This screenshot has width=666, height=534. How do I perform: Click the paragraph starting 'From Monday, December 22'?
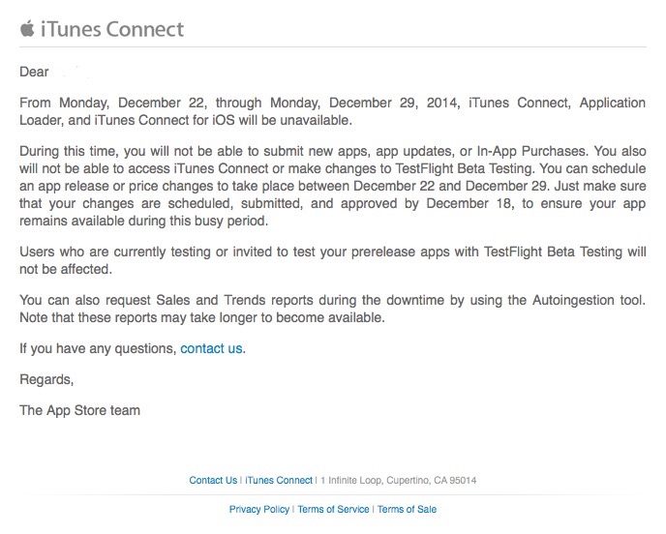333,111
